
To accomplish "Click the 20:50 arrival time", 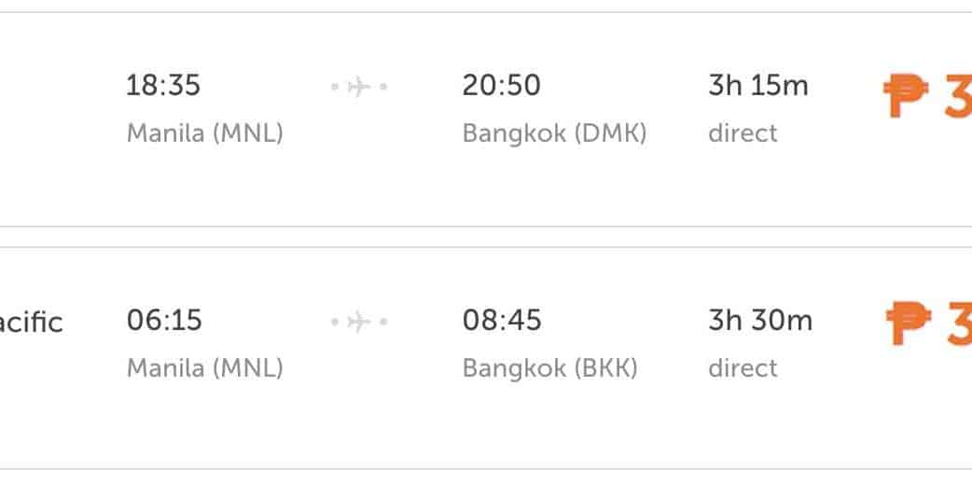I will click(x=501, y=86).
